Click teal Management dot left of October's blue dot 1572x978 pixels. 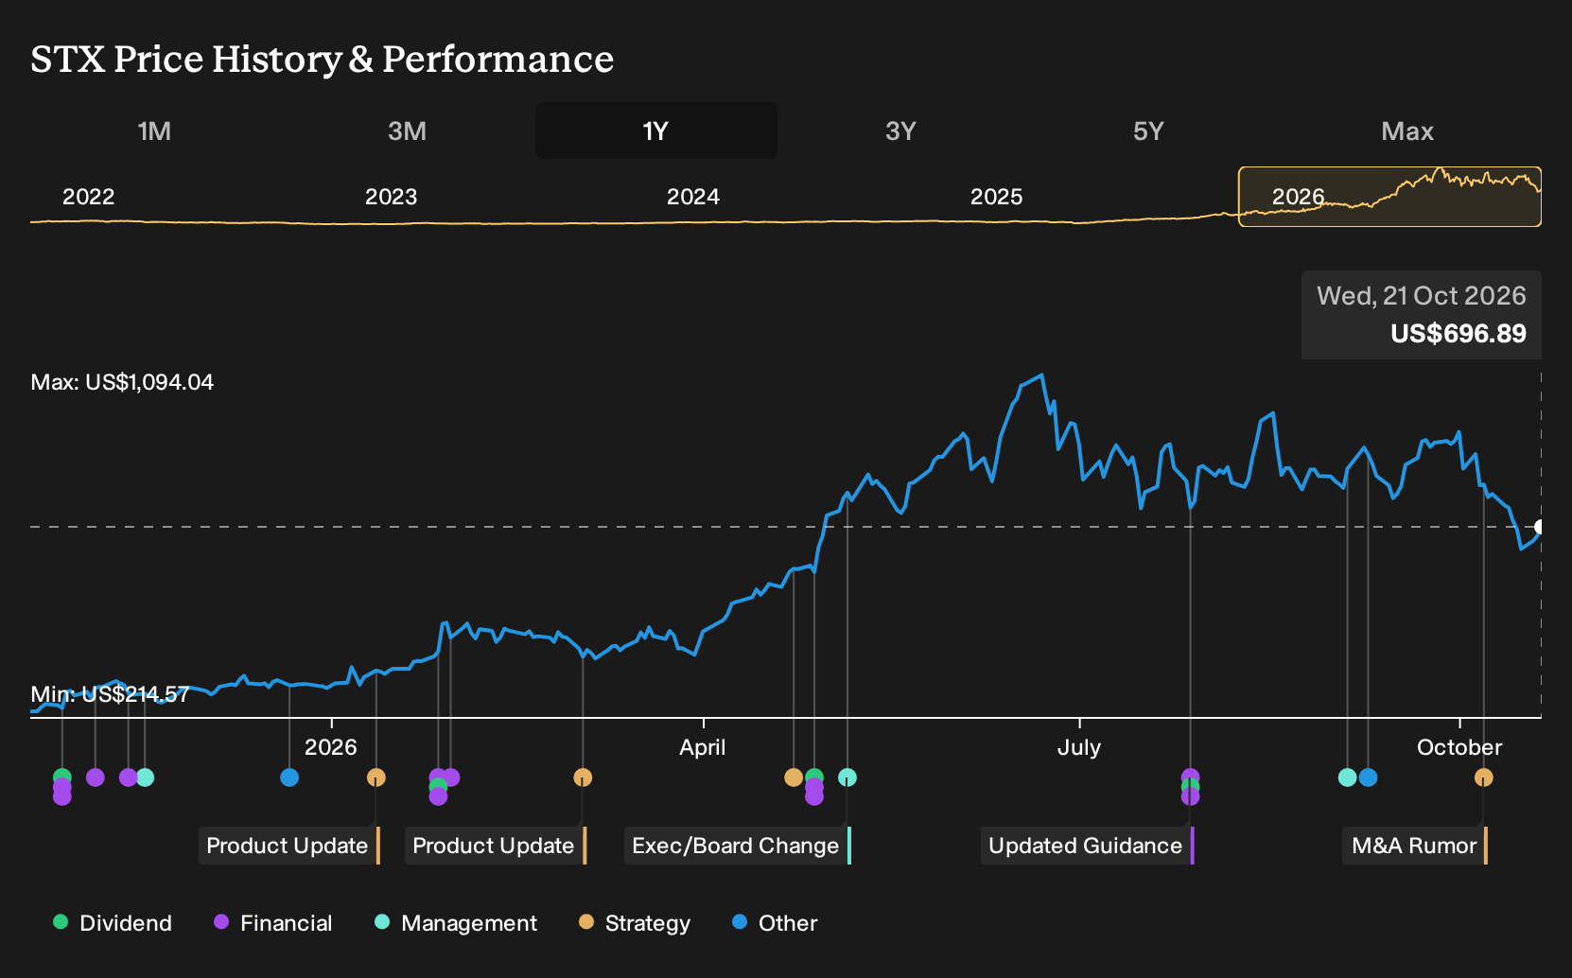1348,777
